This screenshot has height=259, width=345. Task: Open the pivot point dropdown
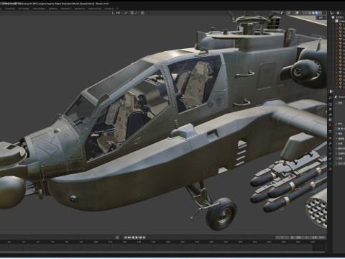click(x=126, y=13)
